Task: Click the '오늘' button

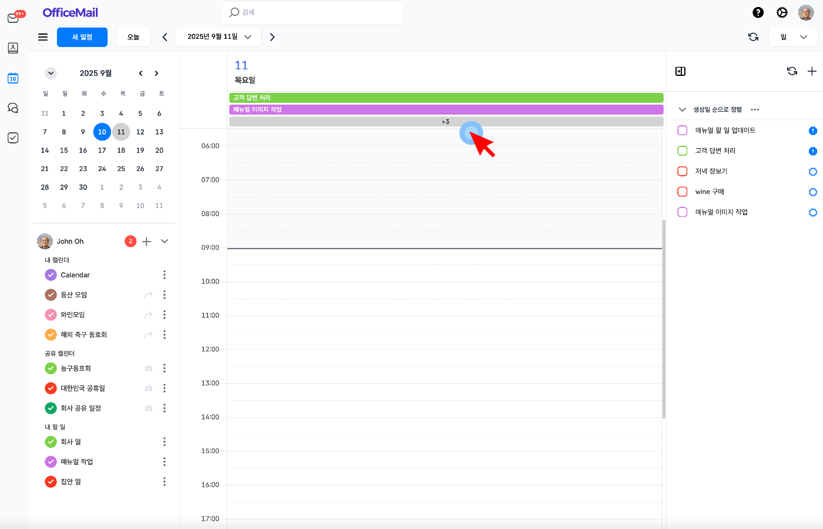Action: click(133, 37)
